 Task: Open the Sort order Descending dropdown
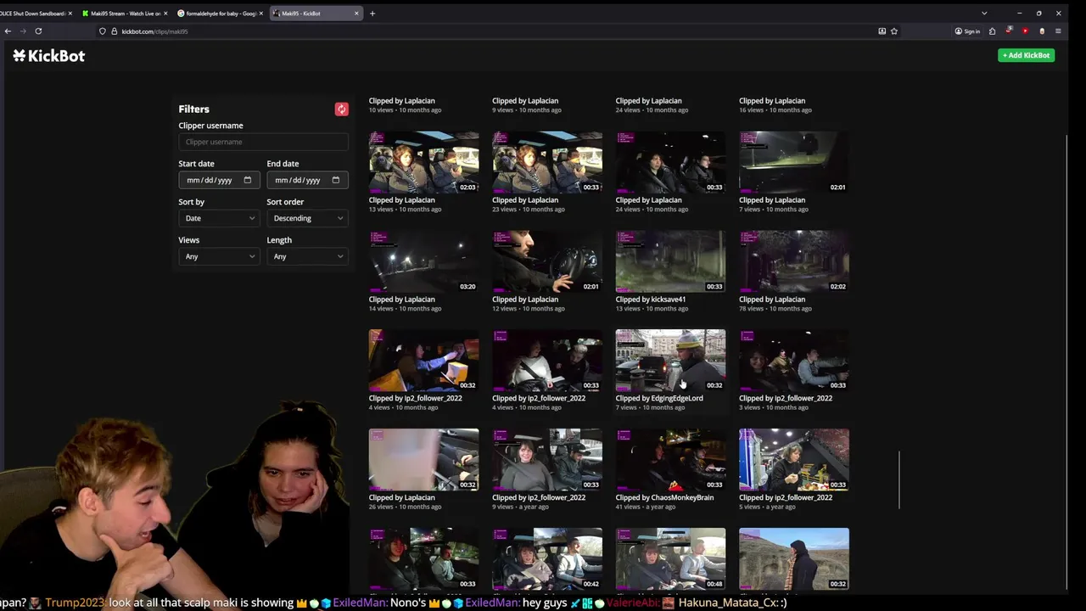(x=307, y=218)
